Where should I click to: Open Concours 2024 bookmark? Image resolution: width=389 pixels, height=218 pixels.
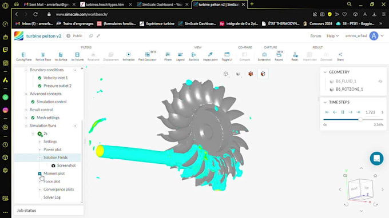click(x=317, y=24)
